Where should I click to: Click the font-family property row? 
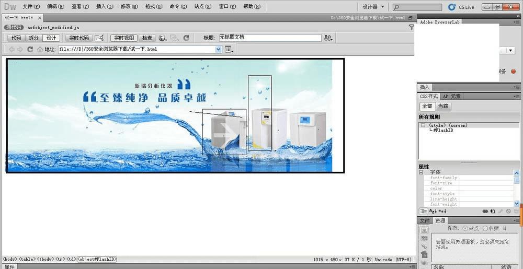pos(469,178)
